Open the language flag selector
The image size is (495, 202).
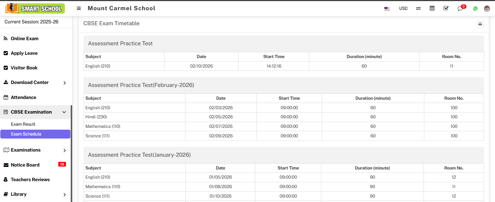coord(387,8)
